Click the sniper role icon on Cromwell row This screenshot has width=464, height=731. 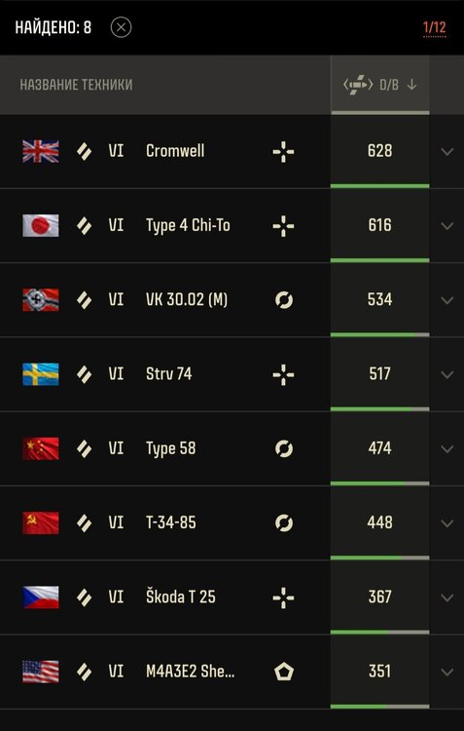click(x=283, y=152)
